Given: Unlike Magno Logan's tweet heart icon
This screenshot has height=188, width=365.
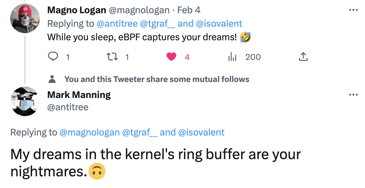Looking at the screenshot, I should pos(171,57).
